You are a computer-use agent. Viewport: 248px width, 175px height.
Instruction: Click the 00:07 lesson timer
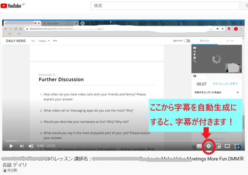pos(201,84)
